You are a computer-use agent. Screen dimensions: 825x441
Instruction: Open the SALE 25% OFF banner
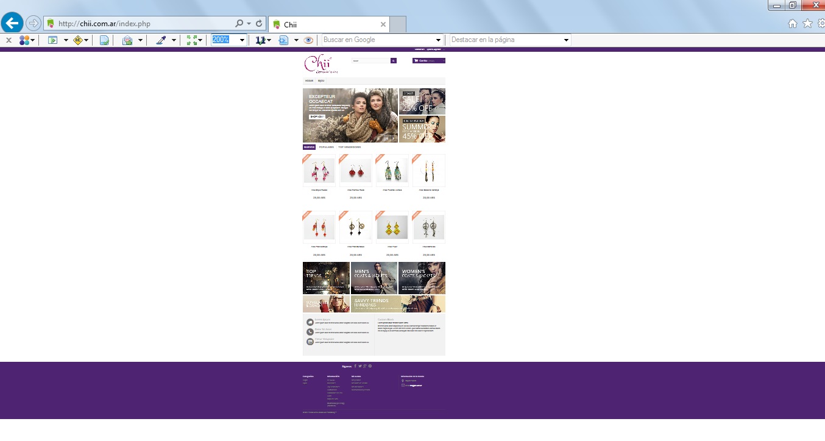(422, 101)
